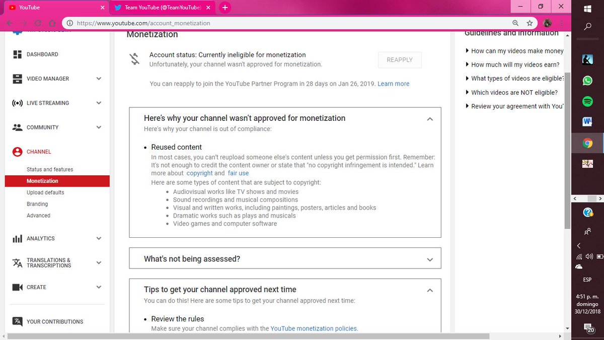Click the horizontal page scrollbar
The image size is (604, 340).
click(248, 336)
